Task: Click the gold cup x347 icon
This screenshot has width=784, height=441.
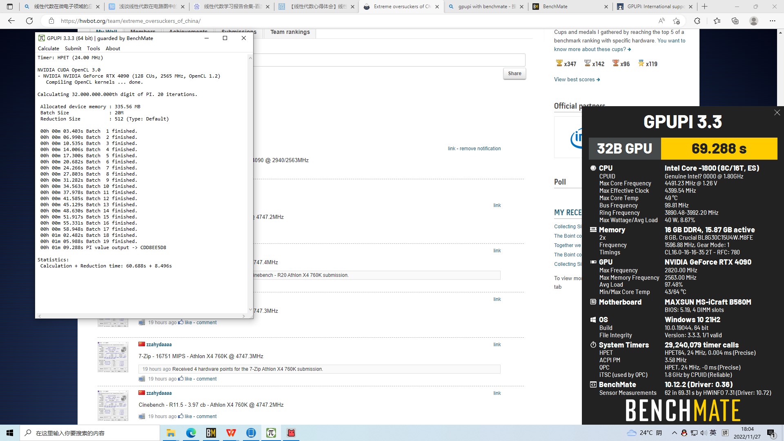Action: point(559,63)
